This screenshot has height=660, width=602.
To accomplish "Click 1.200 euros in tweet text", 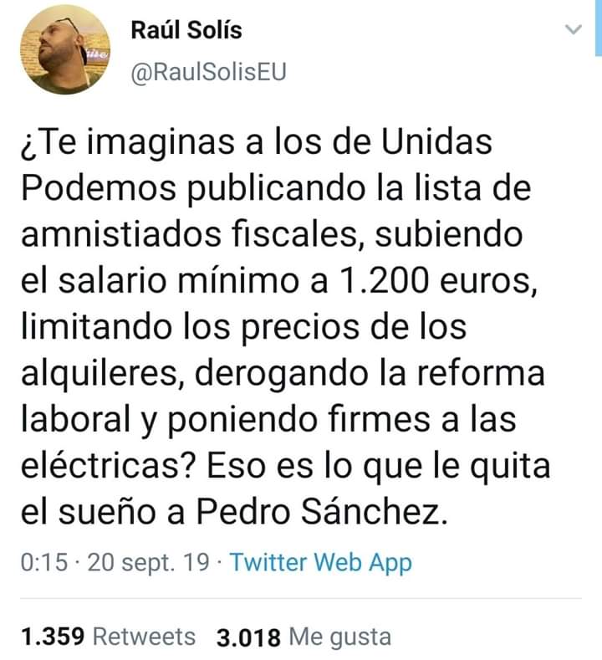I will 437,280.
